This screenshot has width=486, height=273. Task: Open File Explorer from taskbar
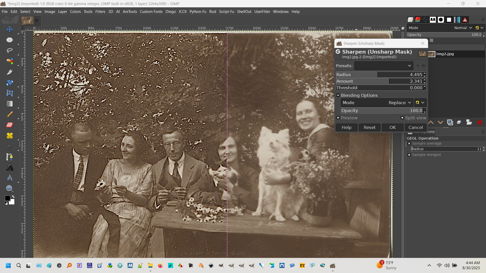150,265
